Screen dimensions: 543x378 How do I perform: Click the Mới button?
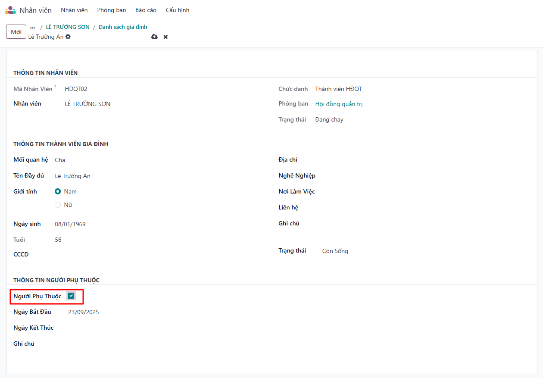tap(16, 32)
